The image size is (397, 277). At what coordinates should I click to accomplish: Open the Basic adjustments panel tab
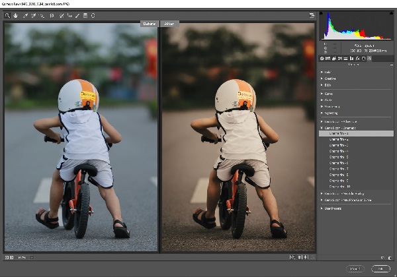[x=322, y=59]
